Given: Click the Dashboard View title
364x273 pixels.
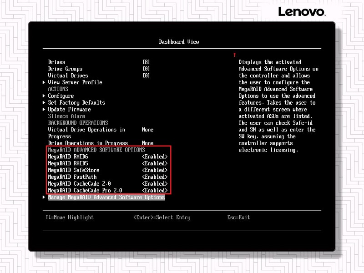Looking at the screenshot, I should pos(179,42).
